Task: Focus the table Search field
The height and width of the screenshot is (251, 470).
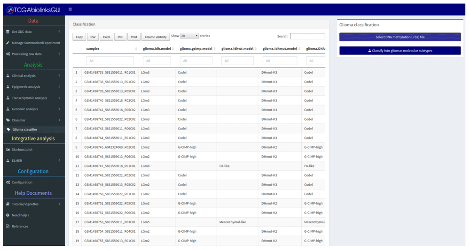Action: (307, 36)
